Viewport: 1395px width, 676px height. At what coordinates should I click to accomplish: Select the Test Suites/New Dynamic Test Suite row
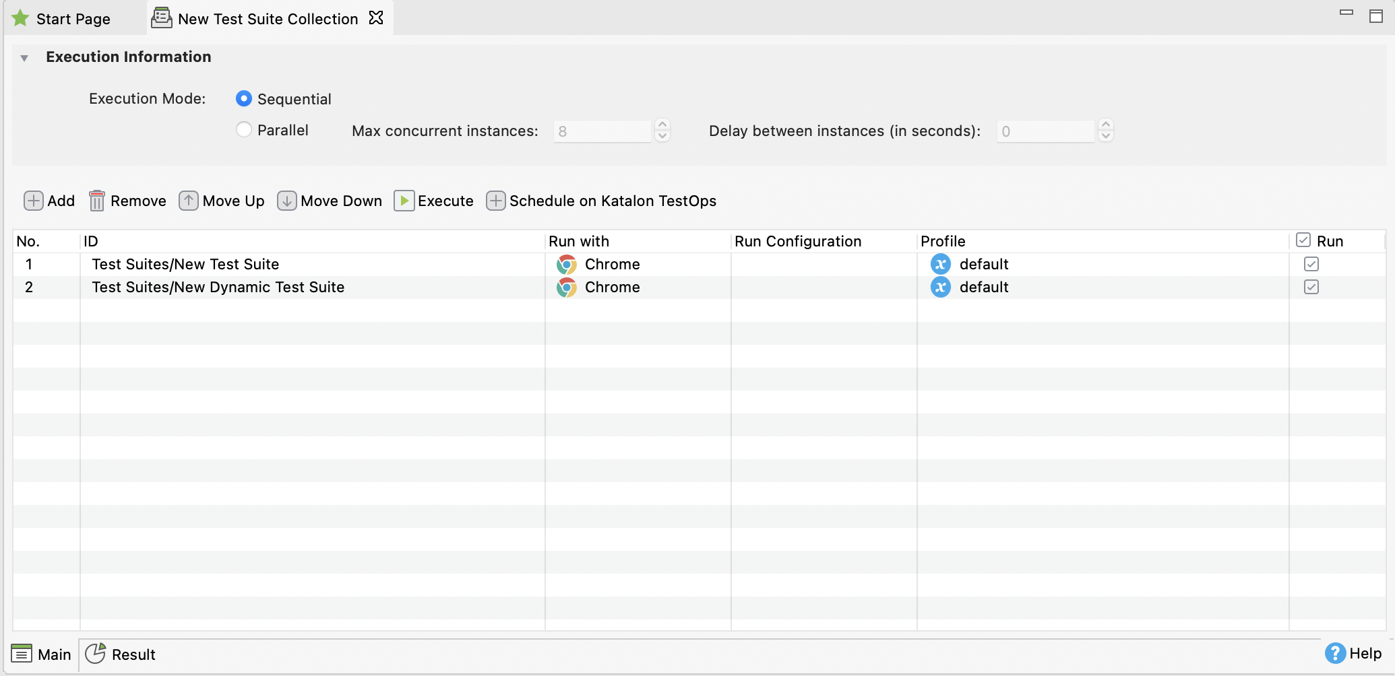218,287
